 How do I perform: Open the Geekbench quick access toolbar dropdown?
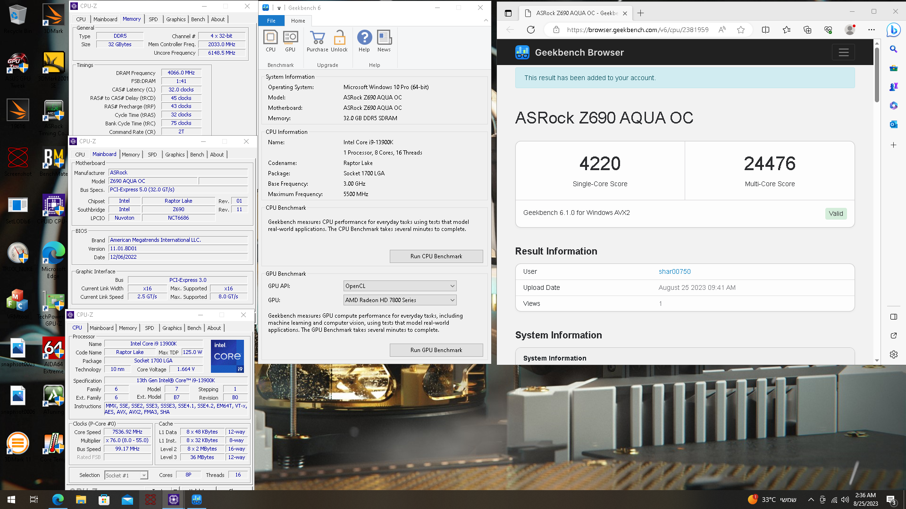[x=279, y=8]
